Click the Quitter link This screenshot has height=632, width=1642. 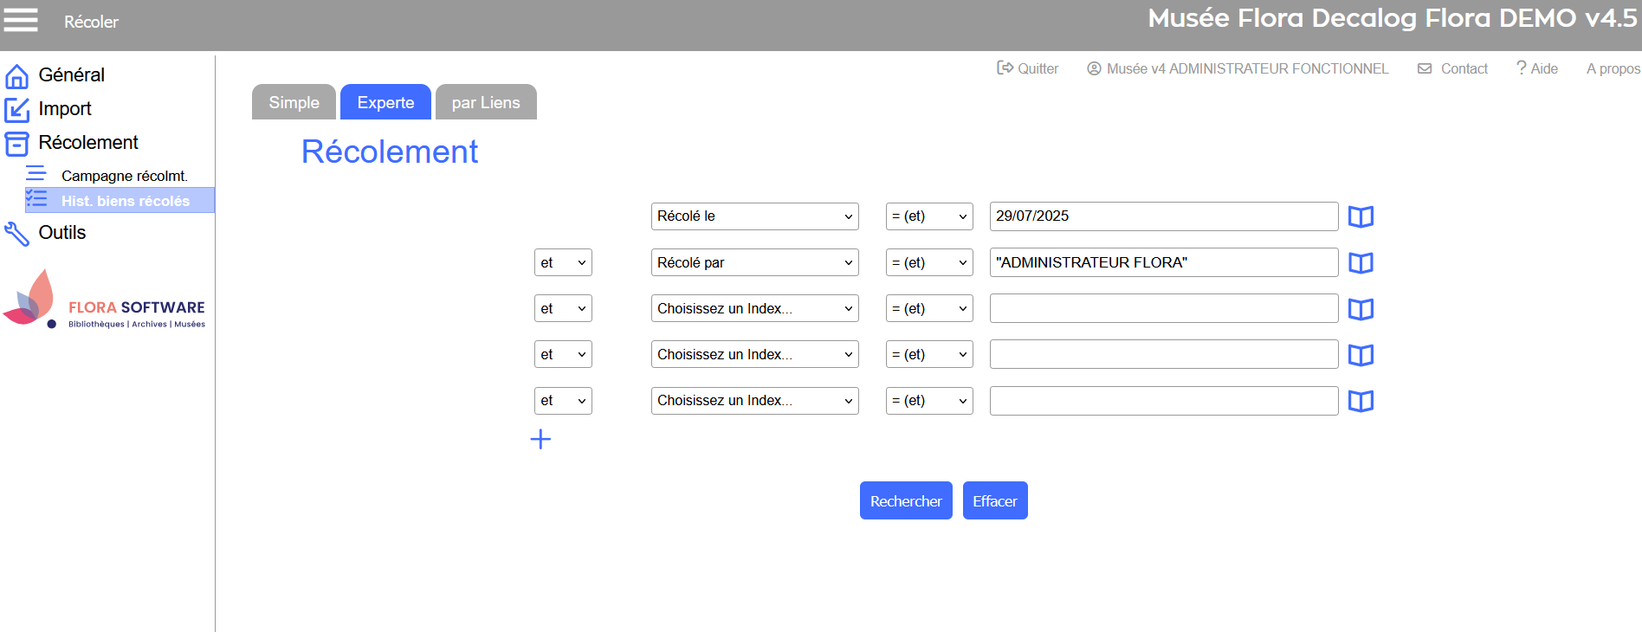[x=1028, y=68]
